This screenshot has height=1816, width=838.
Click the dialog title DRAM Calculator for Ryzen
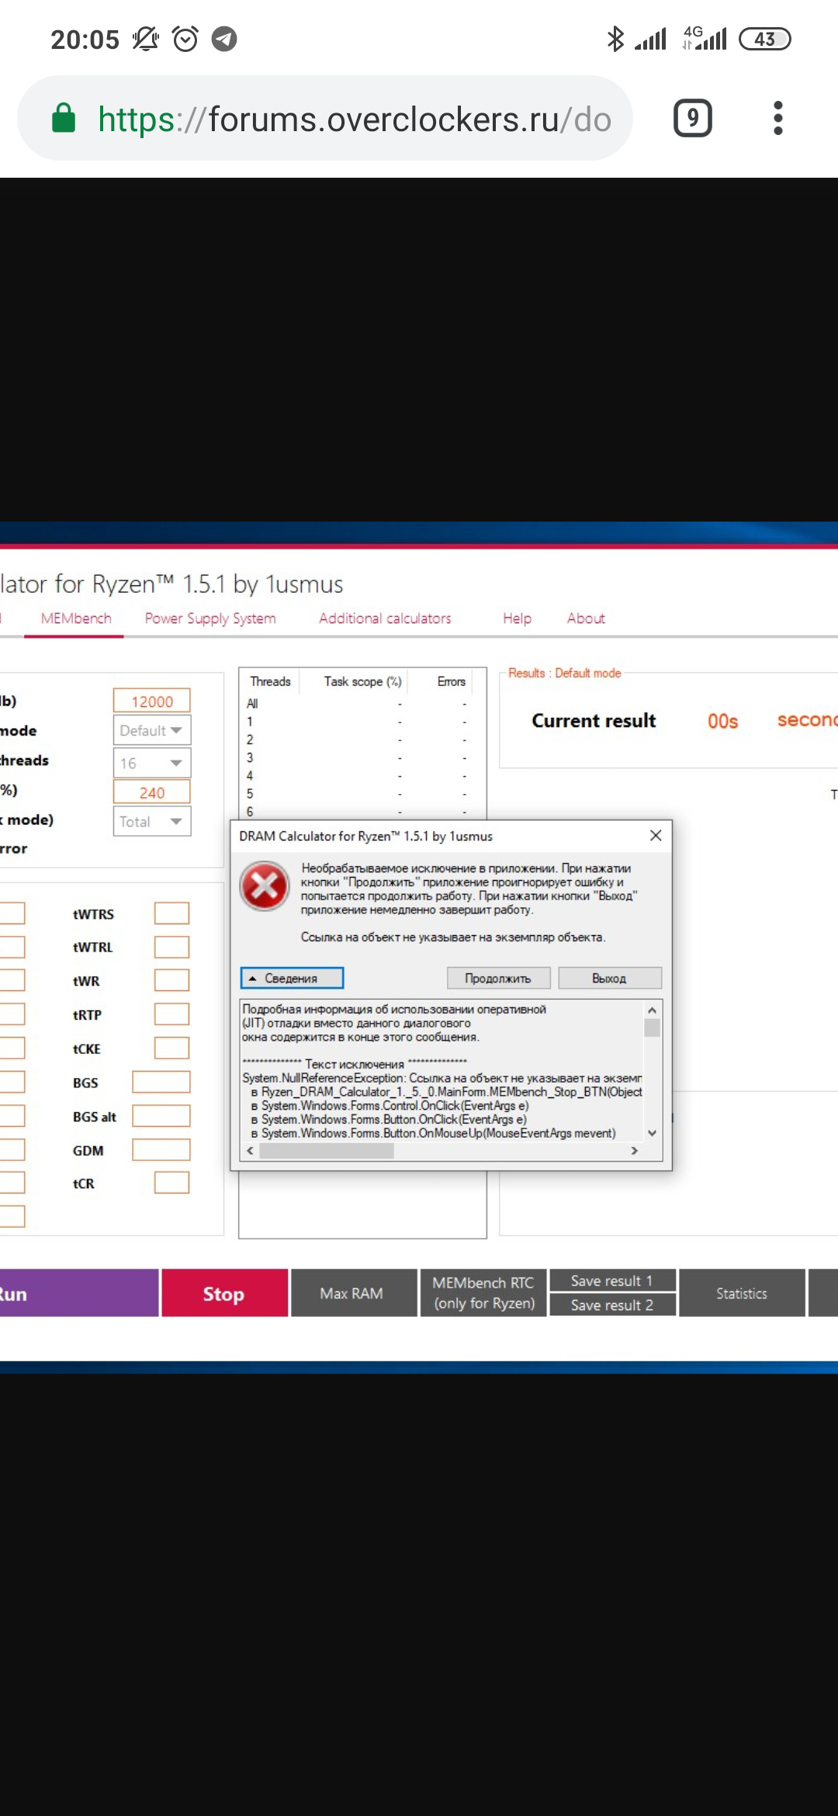(x=365, y=836)
